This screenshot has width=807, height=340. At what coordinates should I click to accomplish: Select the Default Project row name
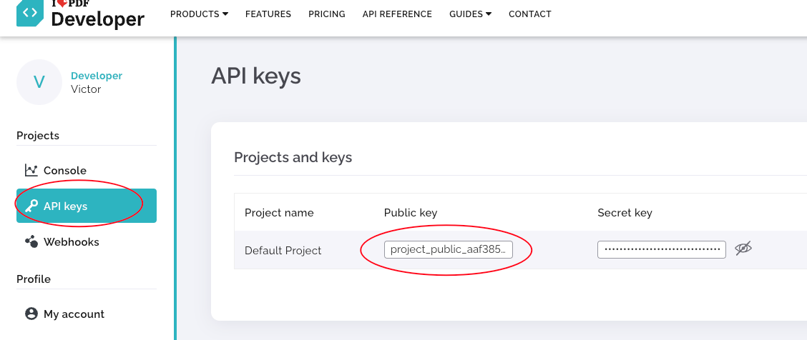283,251
